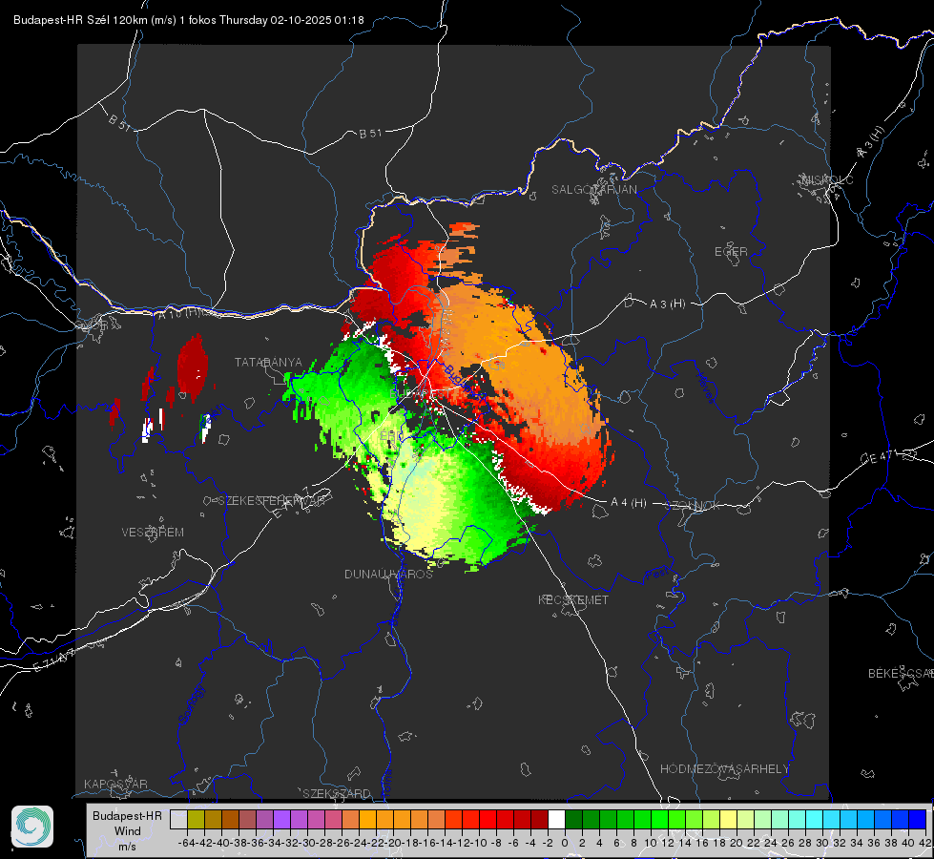Choose the olive swatch between -64 and -42
The width and height of the screenshot is (934, 859).
[x=196, y=819]
